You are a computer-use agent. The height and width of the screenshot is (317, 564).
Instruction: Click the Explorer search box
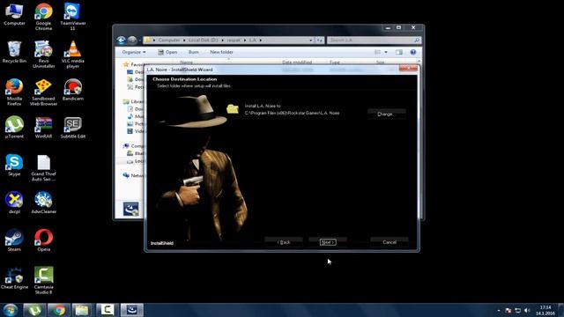(374, 41)
